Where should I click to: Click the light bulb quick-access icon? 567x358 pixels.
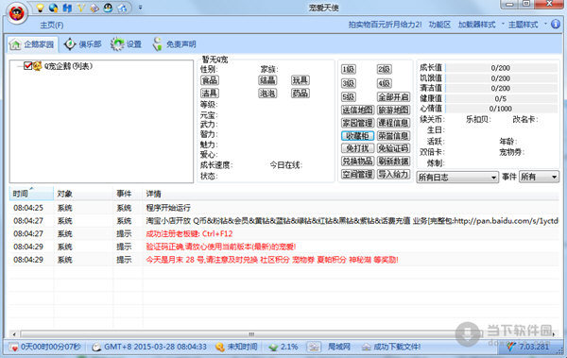coord(40,8)
